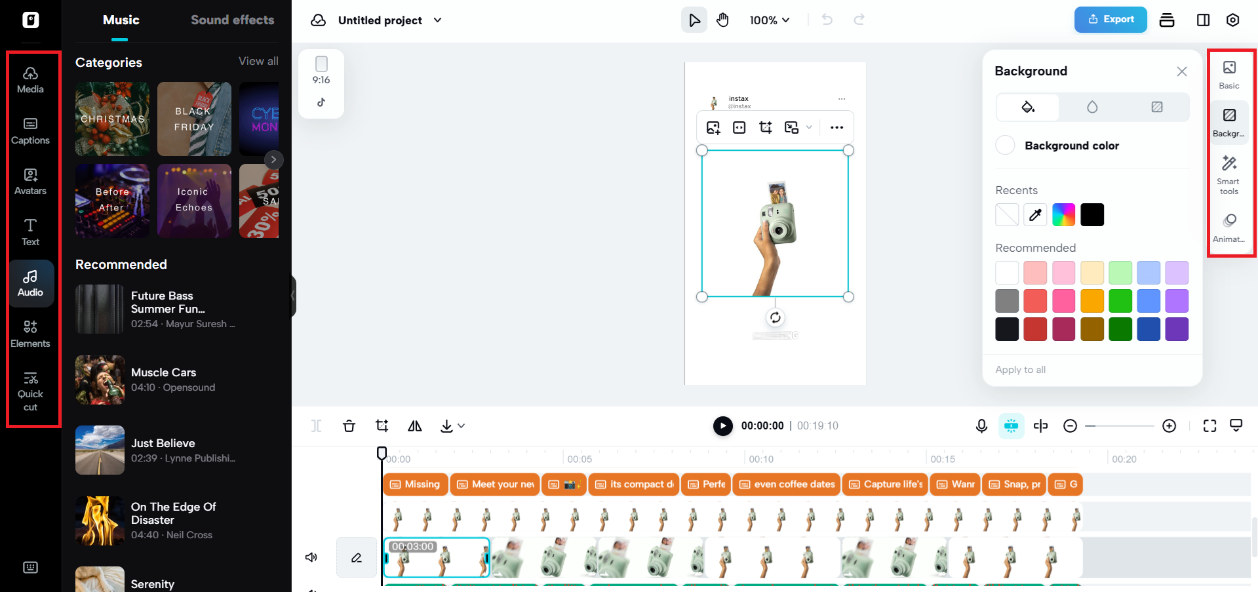Close the Background panel
Viewport: 1258px width, 592px height.
click(x=1181, y=71)
